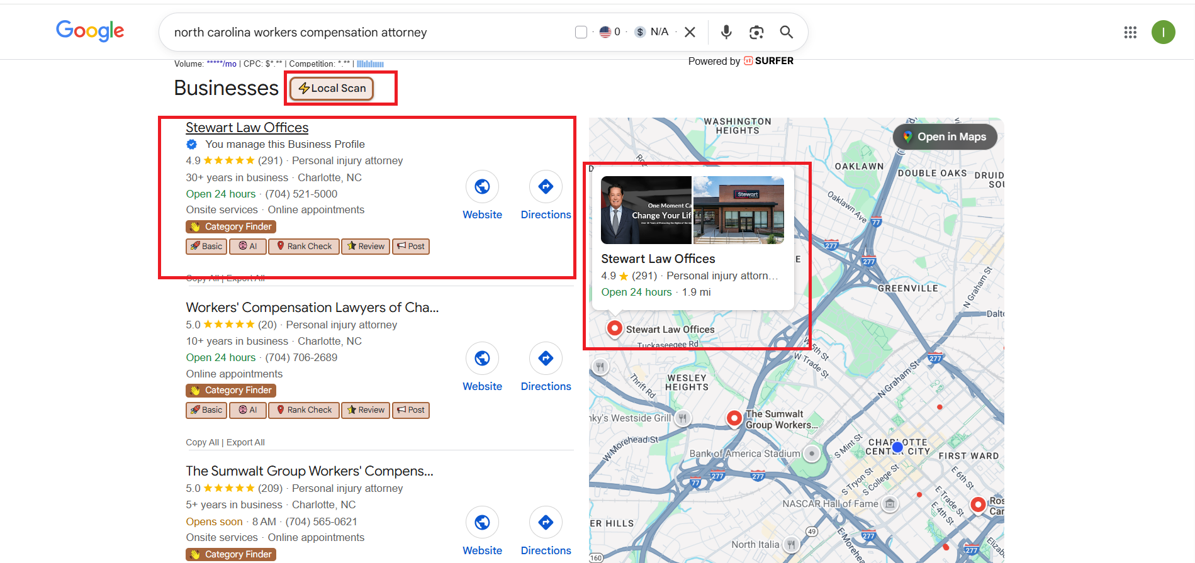Image resolution: width=1195 pixels, height=563 pixels.
Task: Open Category Finder for Stewart Law Offices
Action: 231,226
